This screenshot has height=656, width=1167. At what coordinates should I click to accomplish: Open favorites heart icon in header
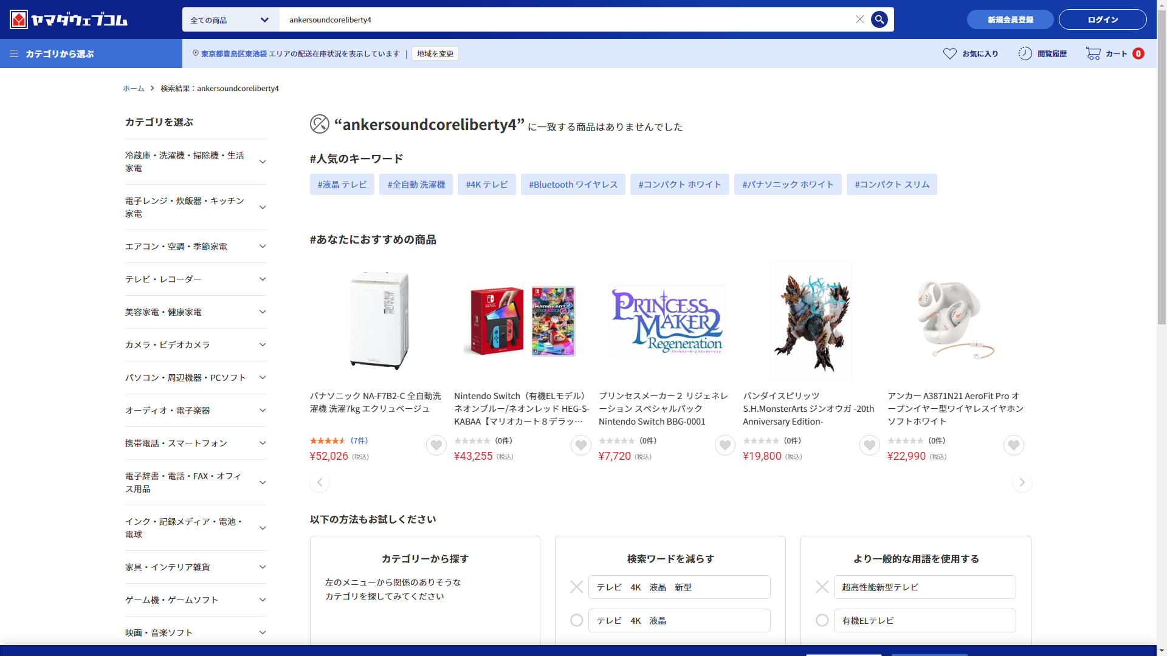point(949,53)
